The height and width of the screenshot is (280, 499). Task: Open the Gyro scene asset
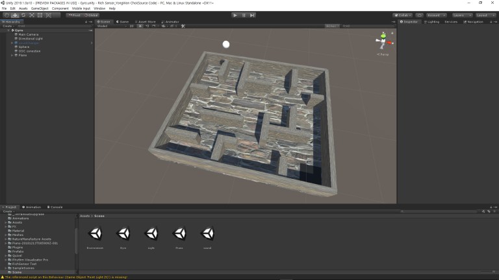123,234
